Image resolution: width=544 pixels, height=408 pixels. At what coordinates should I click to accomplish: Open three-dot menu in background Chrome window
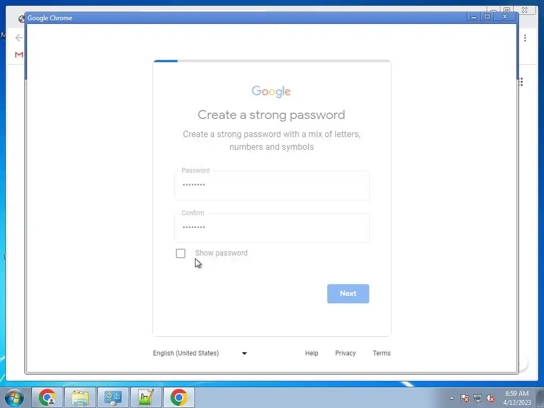point(525,38)
